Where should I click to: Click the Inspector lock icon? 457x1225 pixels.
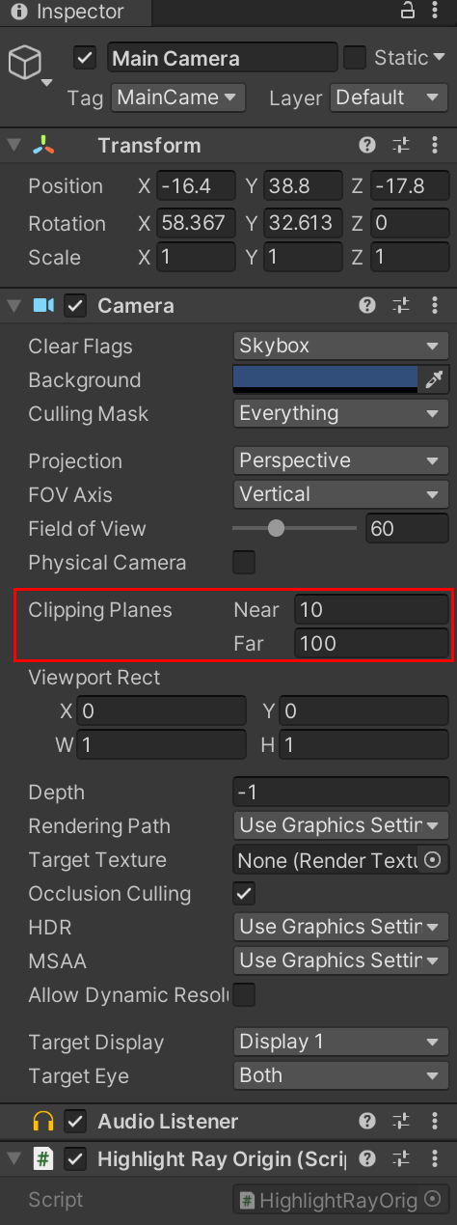pos(408,12)
